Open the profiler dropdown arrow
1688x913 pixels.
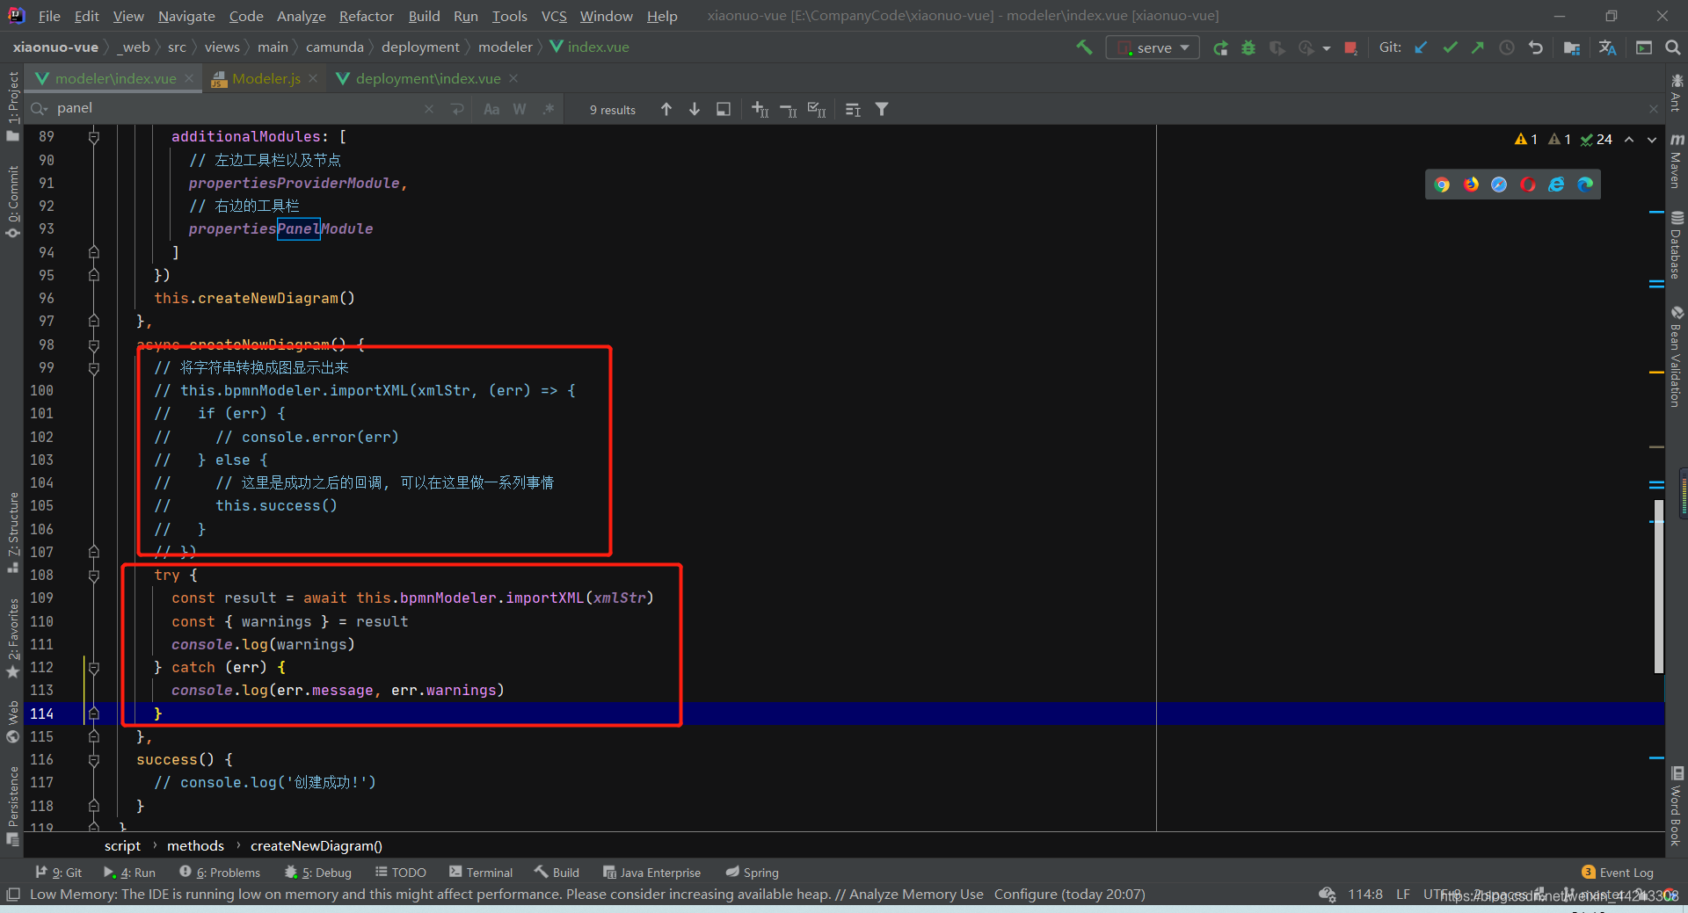pos(1327,48)
